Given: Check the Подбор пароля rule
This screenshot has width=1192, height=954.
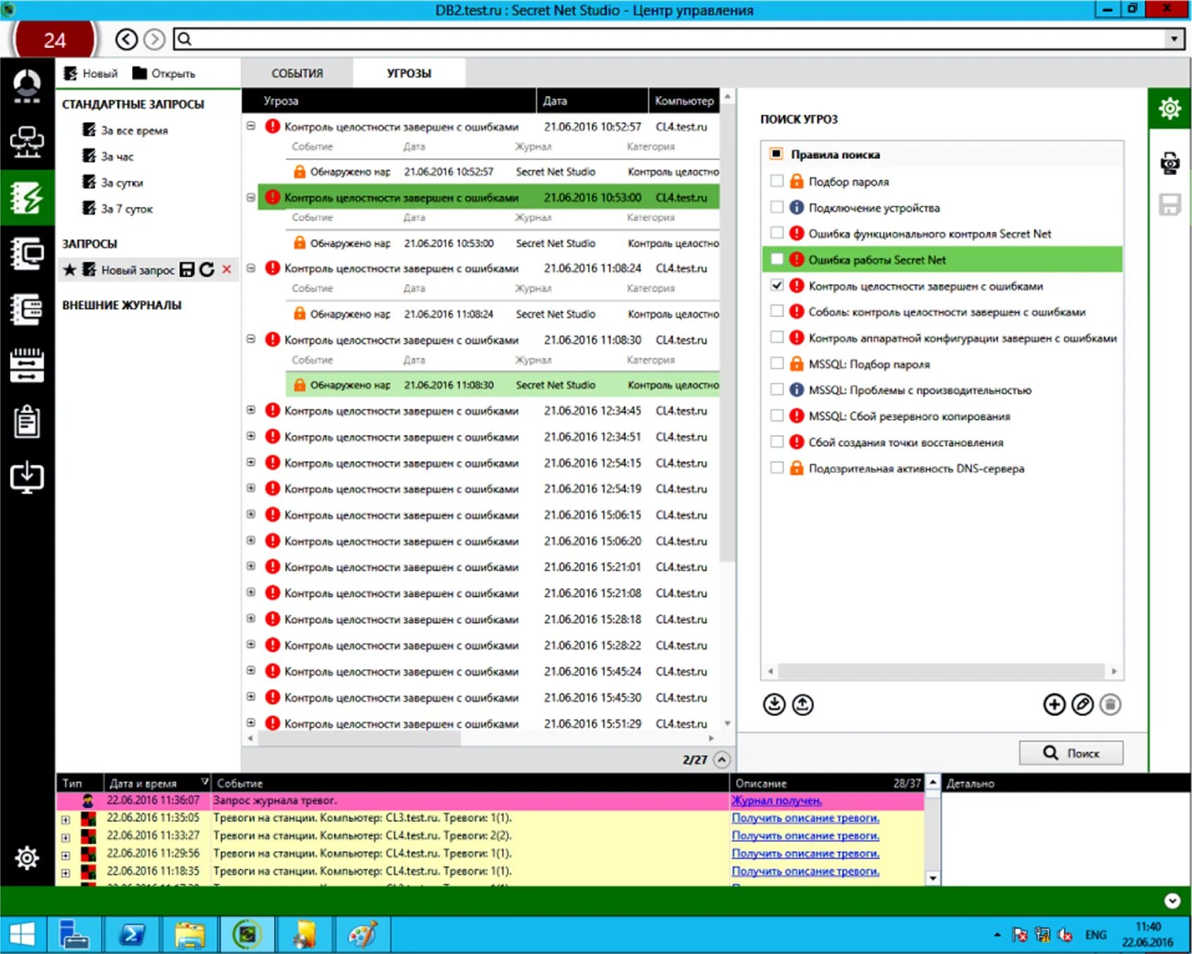Looking at the screenshot, I should coord(777,181).
